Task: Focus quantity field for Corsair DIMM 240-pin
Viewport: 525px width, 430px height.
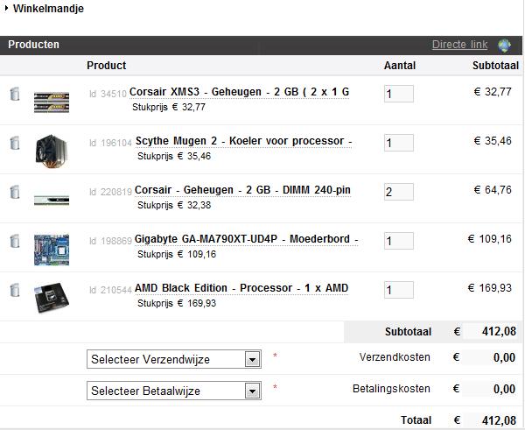Action: (398, 192)
